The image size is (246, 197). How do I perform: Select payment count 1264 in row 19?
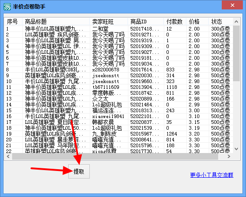(x=172, y=134)
